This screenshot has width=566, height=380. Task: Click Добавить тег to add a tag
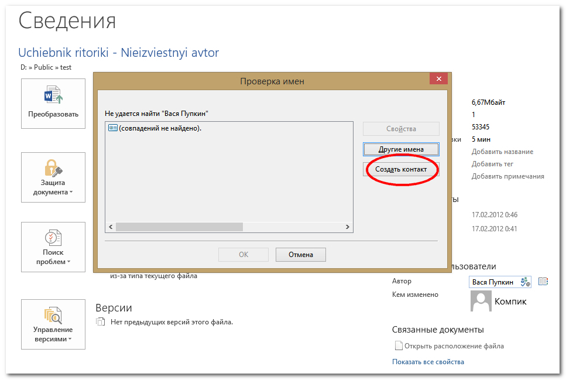(492, 164)
